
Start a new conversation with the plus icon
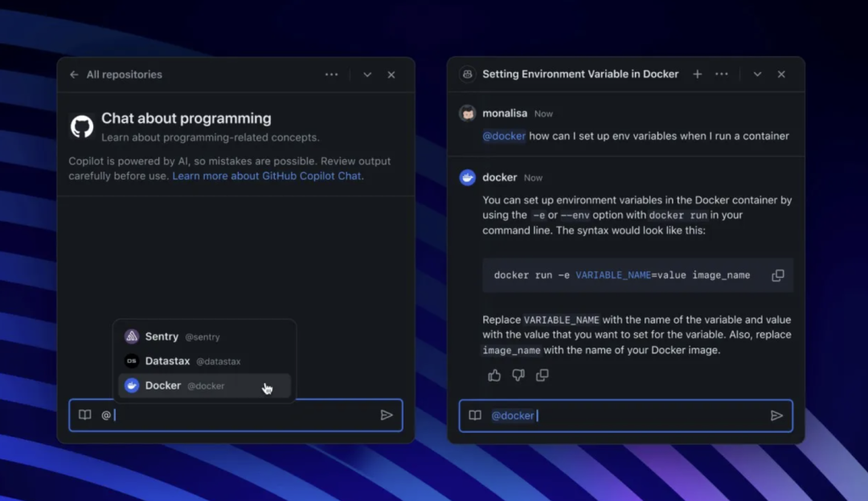pyautogui.click(x=698, y=74)
